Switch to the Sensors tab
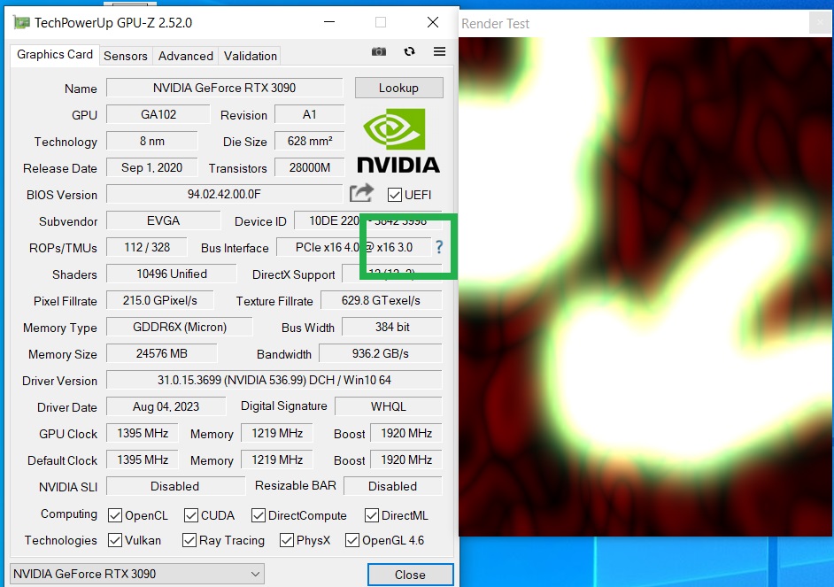 tap(126, 56)
